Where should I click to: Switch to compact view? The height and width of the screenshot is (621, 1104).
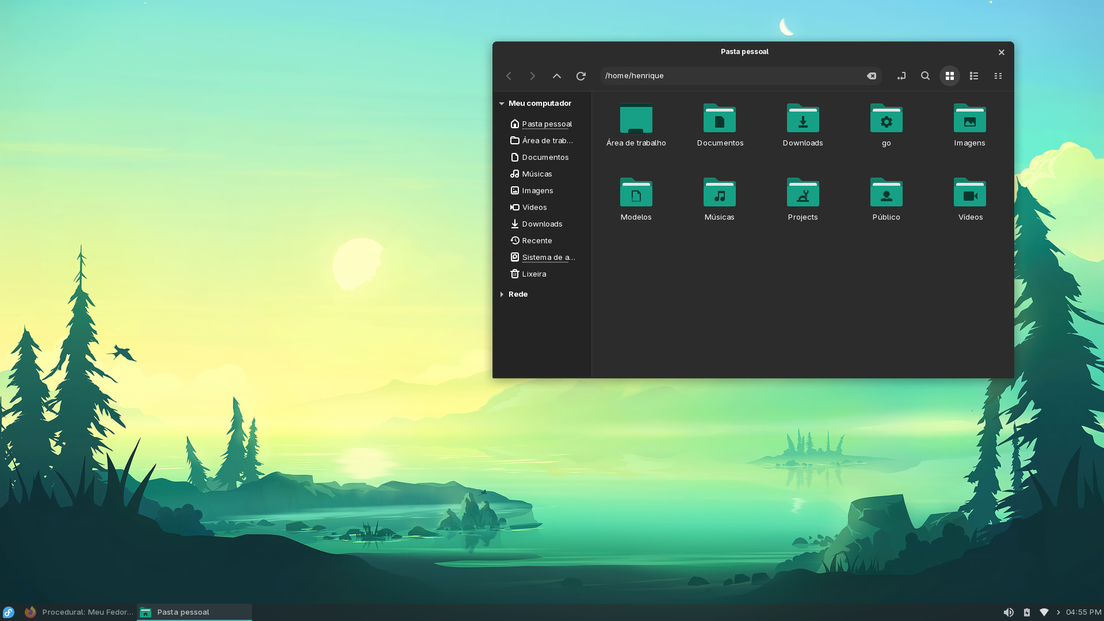tap(998, 76)
